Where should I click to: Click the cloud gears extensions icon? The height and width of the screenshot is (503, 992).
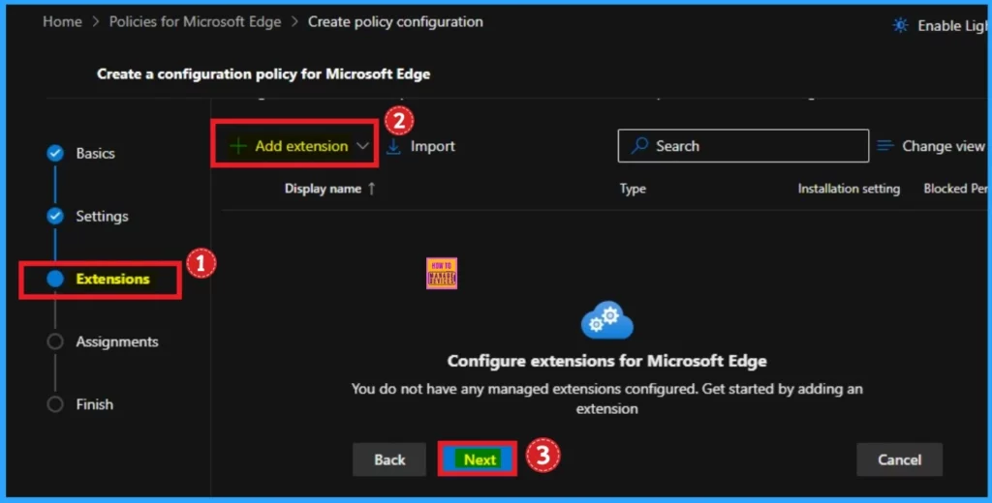(x=606, y=320)
